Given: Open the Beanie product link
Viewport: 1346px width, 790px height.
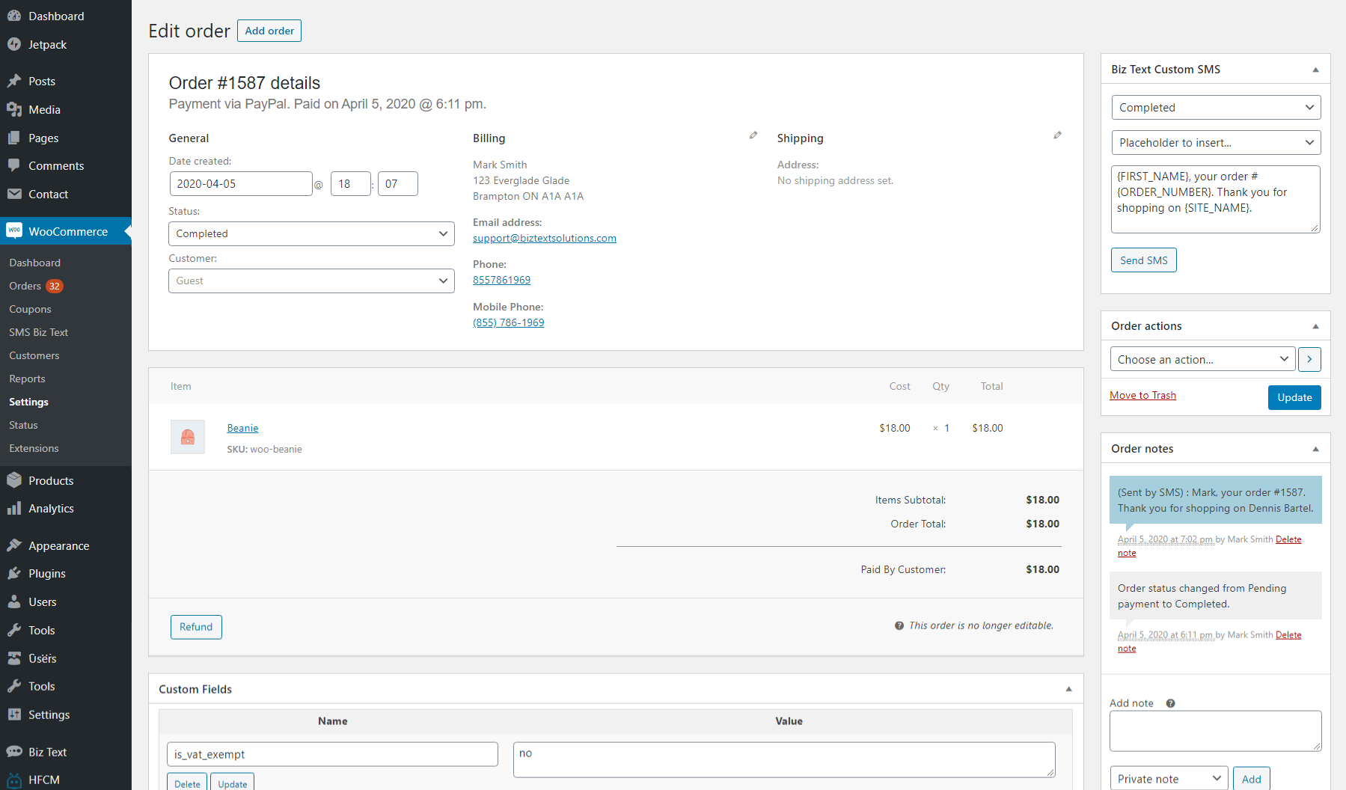Looking at the screenshot, I should pyautogui.click(x=242, y=428).
